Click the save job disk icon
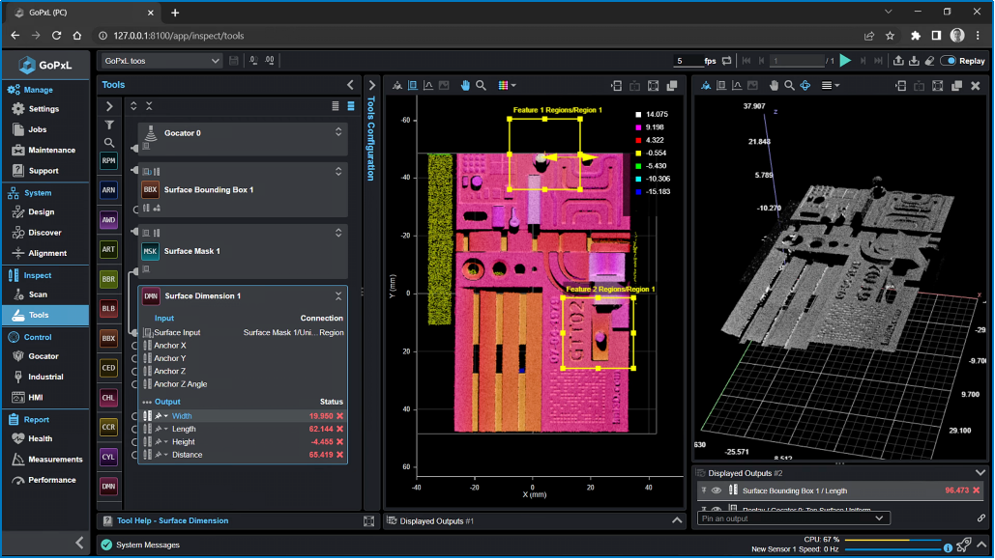Image resolution: width=995 pixels, height=560 pixels. (234, 61)
